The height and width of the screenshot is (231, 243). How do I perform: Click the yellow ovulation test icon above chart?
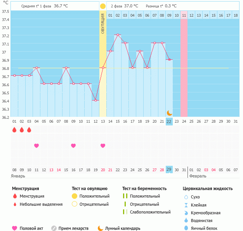pyautogui.click(x=102, y=6)
